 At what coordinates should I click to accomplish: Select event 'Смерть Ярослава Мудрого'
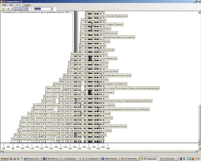[x=39, y=113]
